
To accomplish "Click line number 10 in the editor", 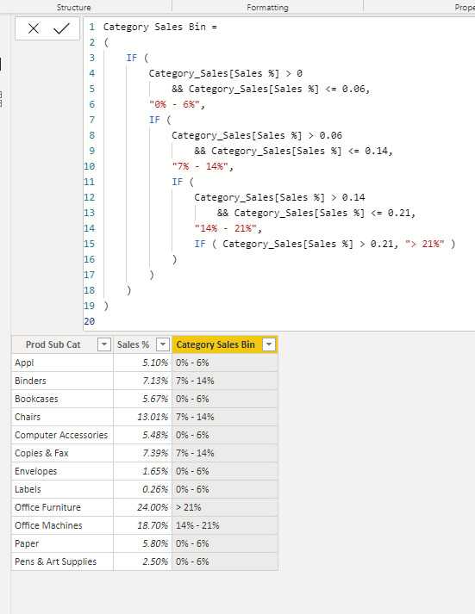I will (90, 166).
